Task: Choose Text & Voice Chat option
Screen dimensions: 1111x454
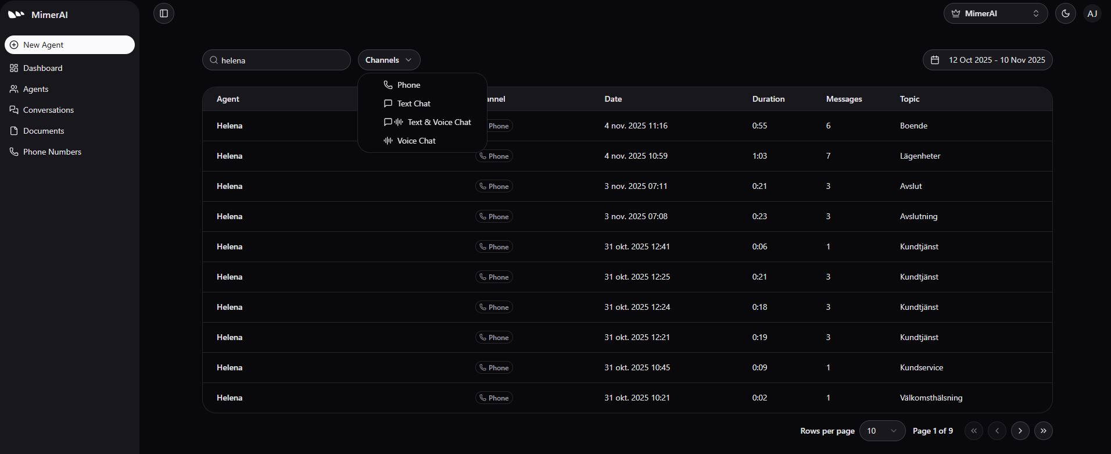Action: (x=439, y=122)
